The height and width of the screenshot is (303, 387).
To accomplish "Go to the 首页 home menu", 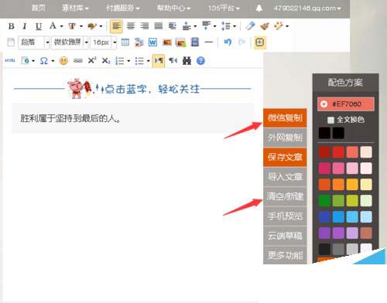I will [x=38, y=9].
